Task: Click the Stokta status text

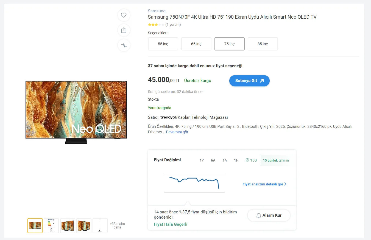Action: pos(153,99)
